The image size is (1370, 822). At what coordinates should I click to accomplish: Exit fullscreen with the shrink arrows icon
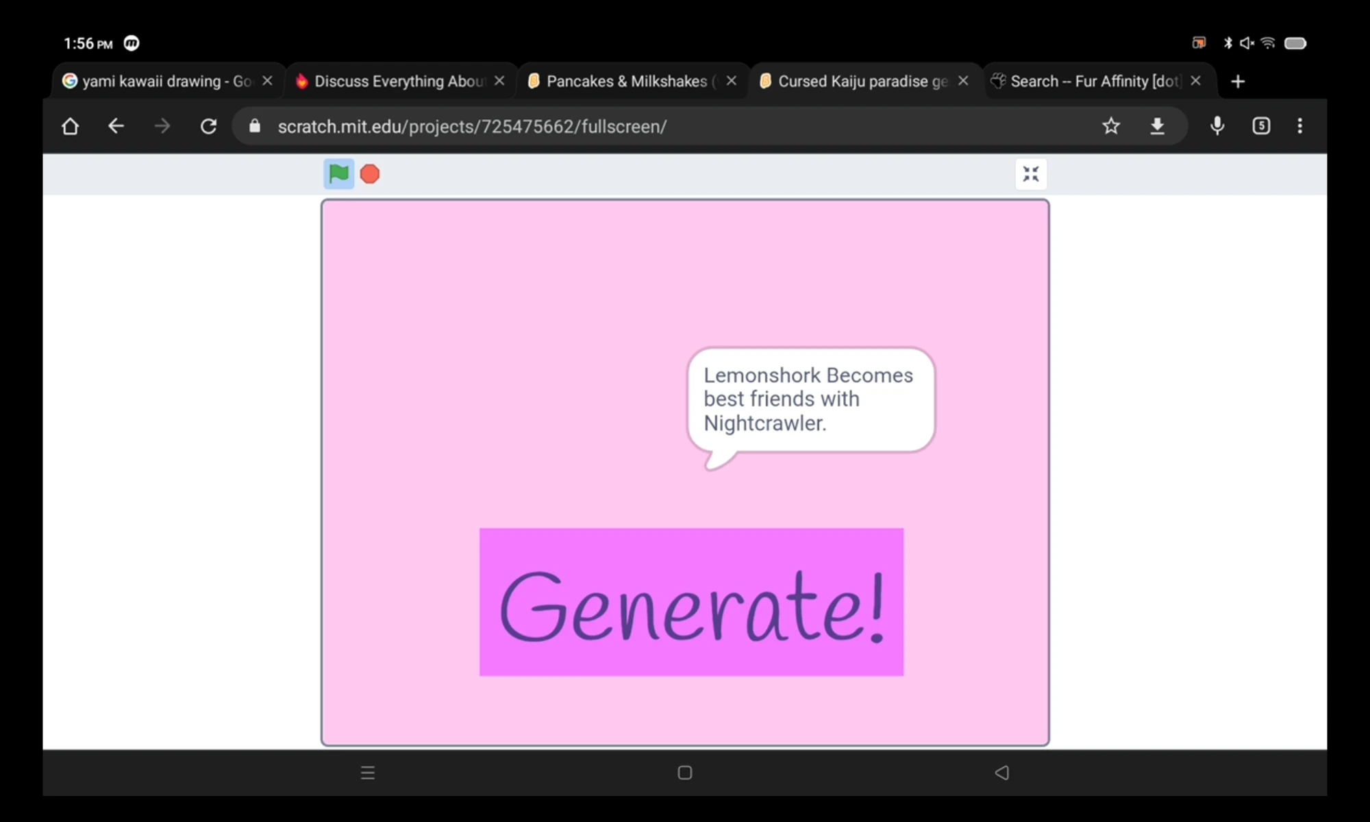click(x=1030, y=174)
